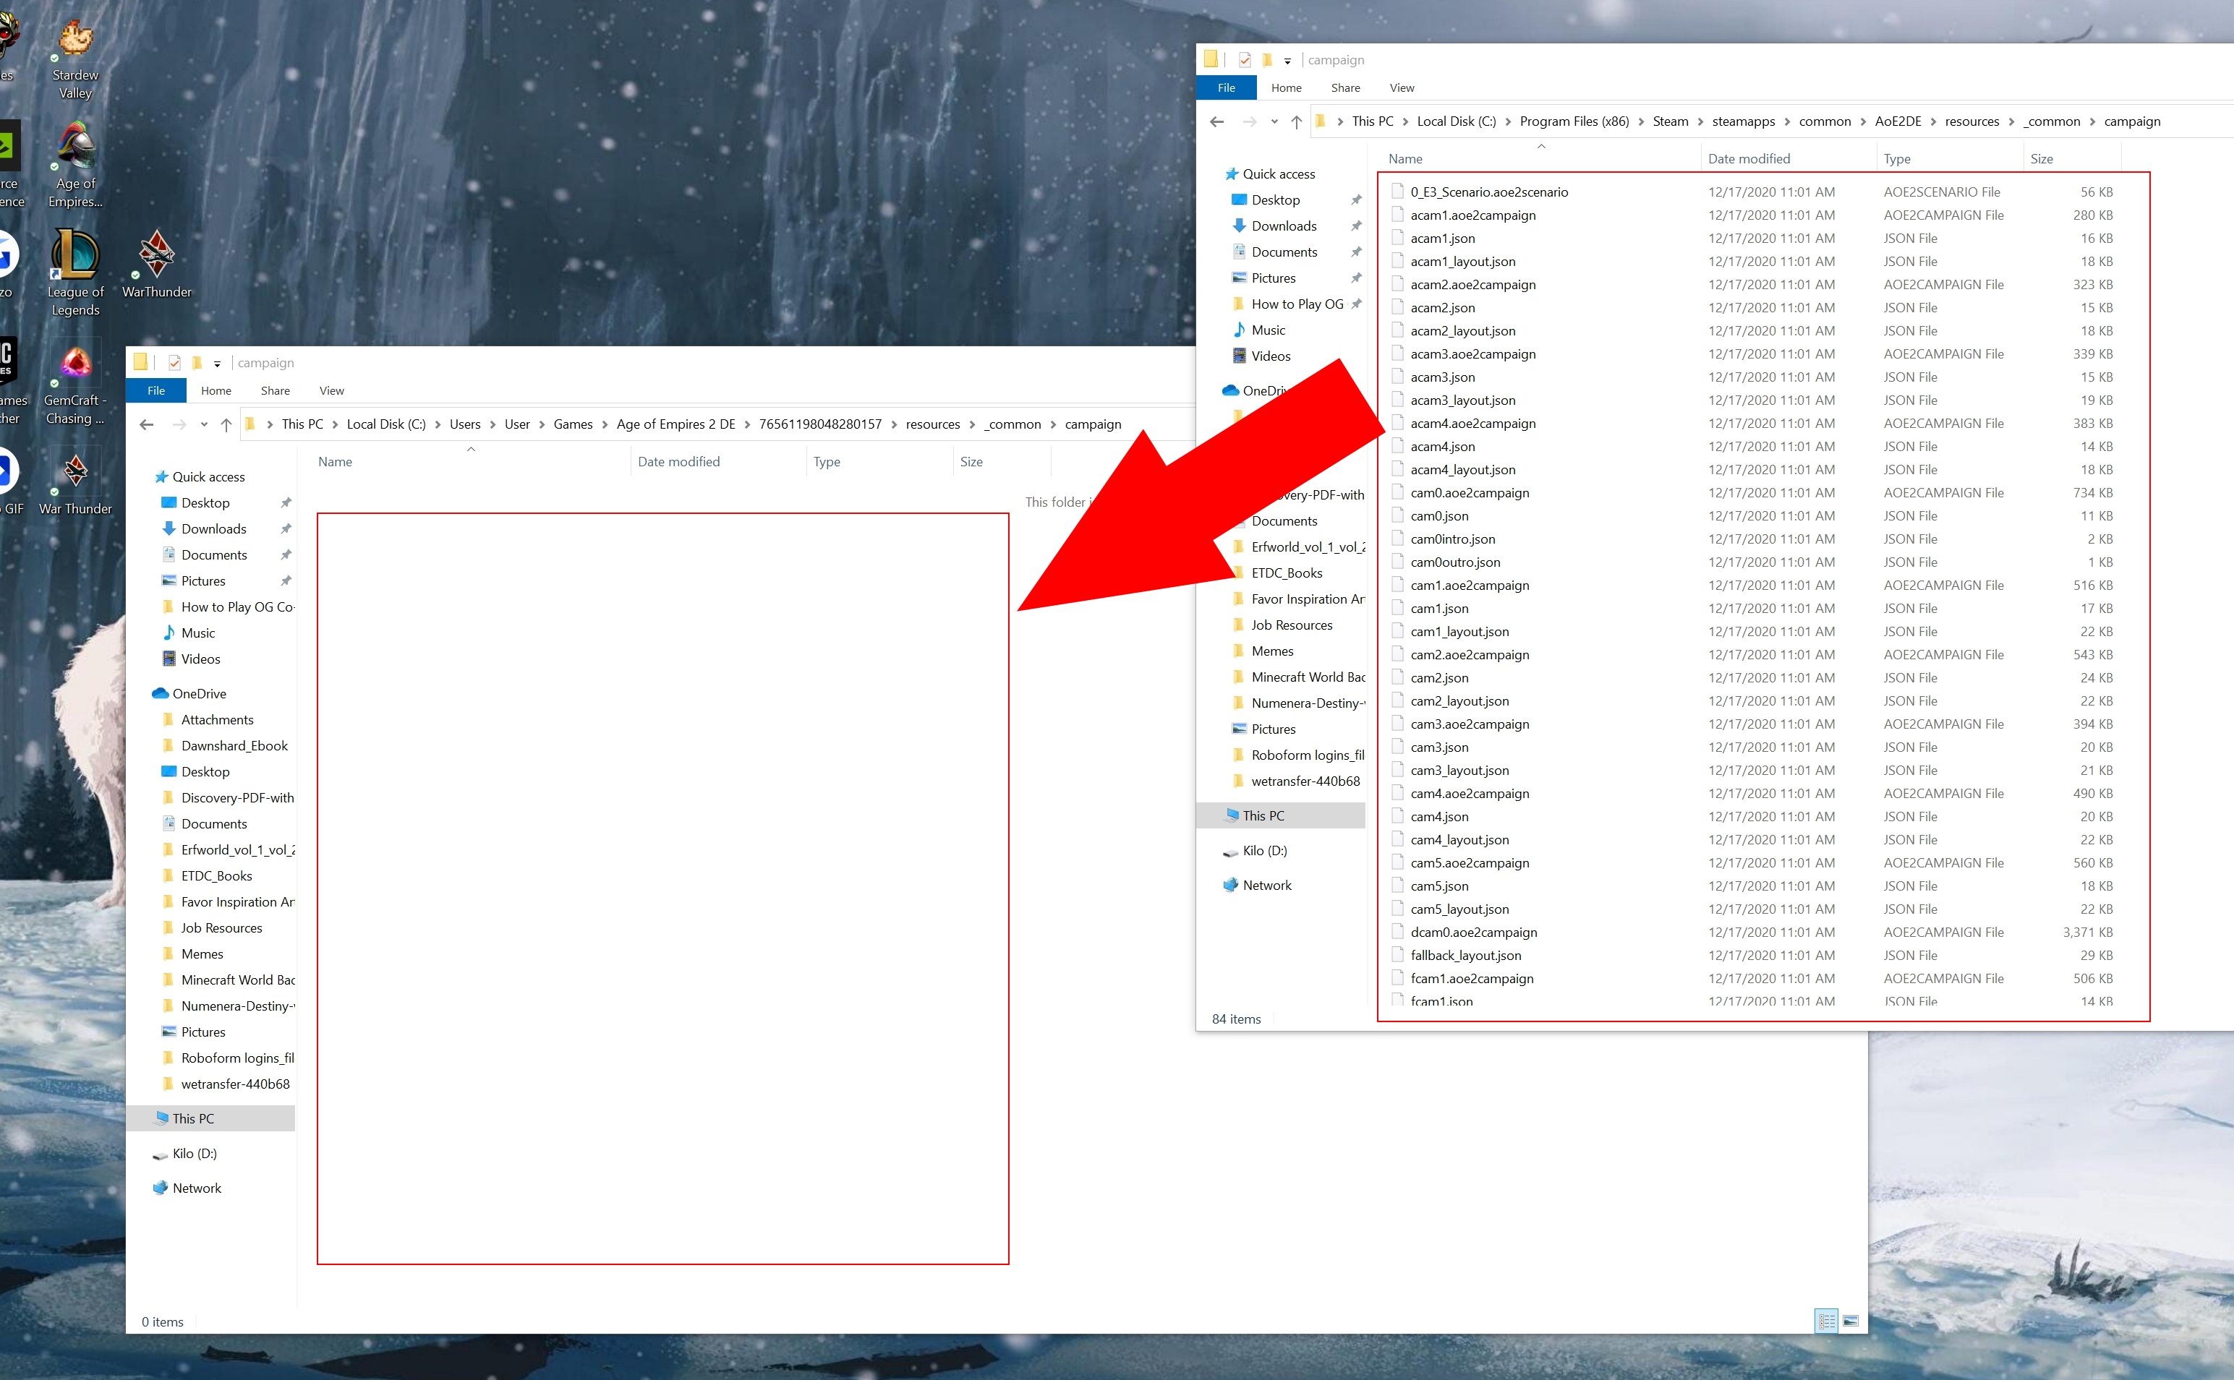Click Properties icon in left window title bar
This screenshot has height=1380, width=2234.
pos(174,362)
